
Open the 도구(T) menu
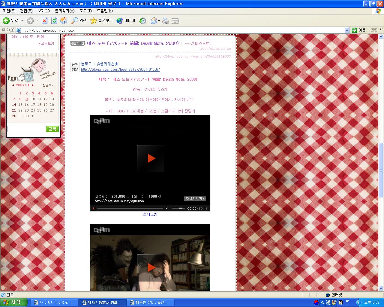pos(85,11)
